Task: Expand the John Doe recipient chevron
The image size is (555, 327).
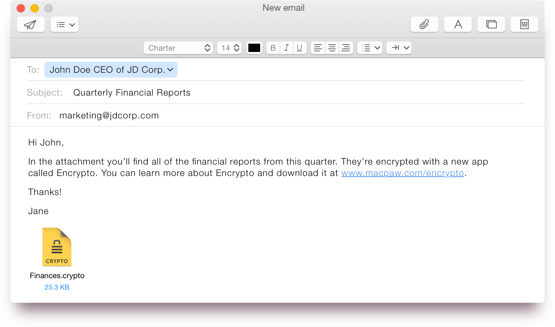Action: [x=170, y=70]
